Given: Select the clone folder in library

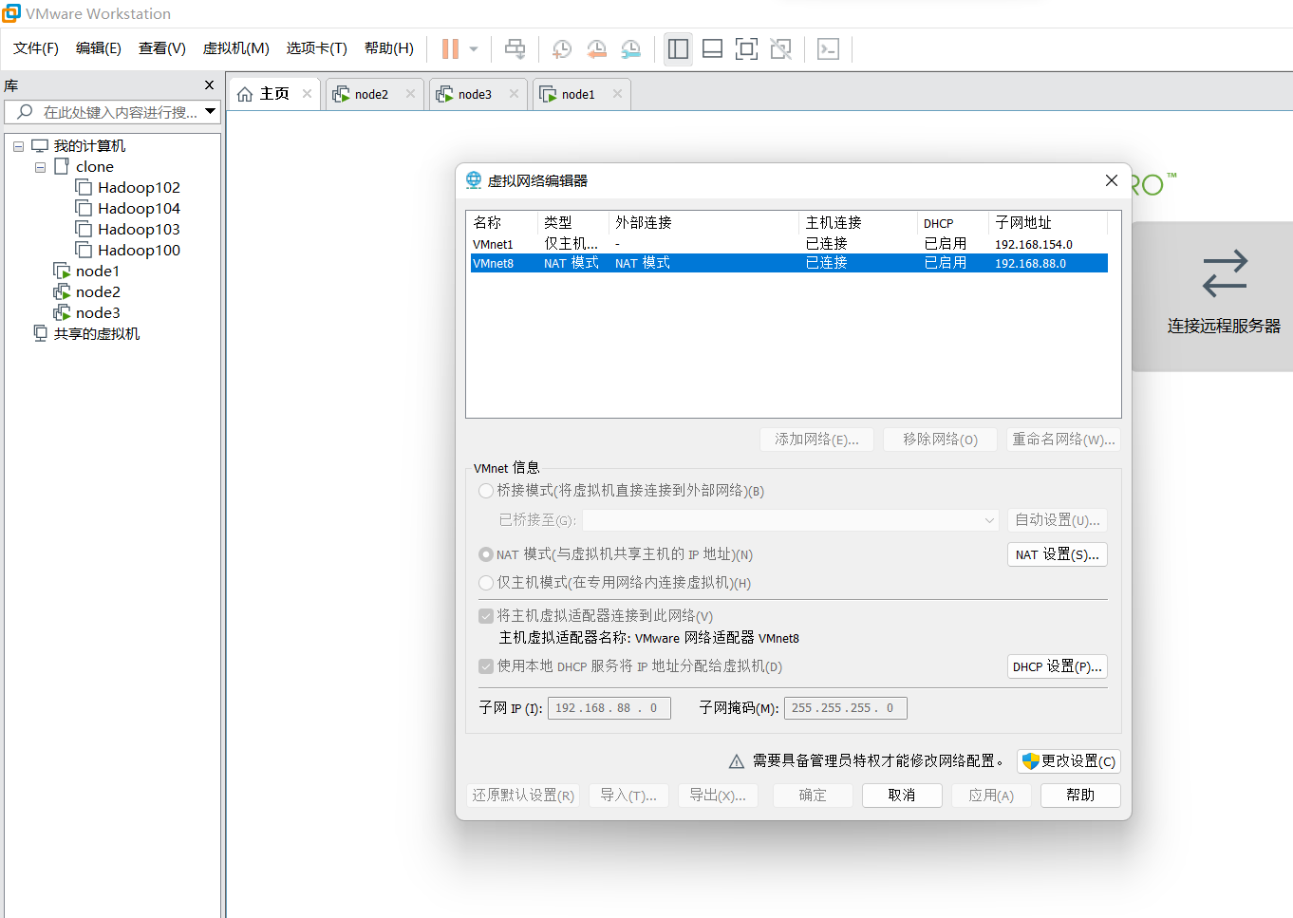Looking at the screenshot, I should point(95,167).
